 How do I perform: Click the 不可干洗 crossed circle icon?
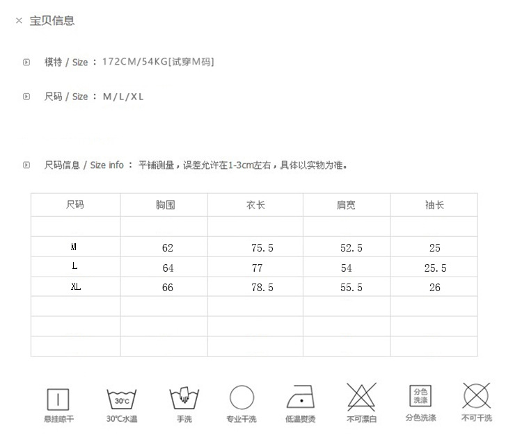pos(476,395)
